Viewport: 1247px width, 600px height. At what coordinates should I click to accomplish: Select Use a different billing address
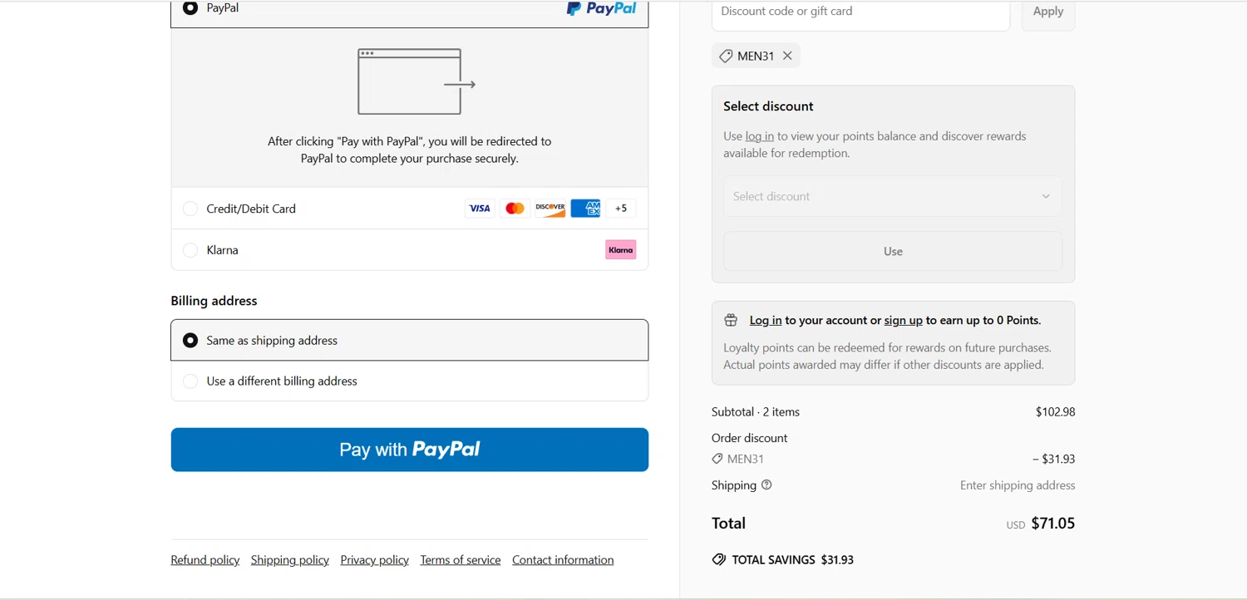190,381
